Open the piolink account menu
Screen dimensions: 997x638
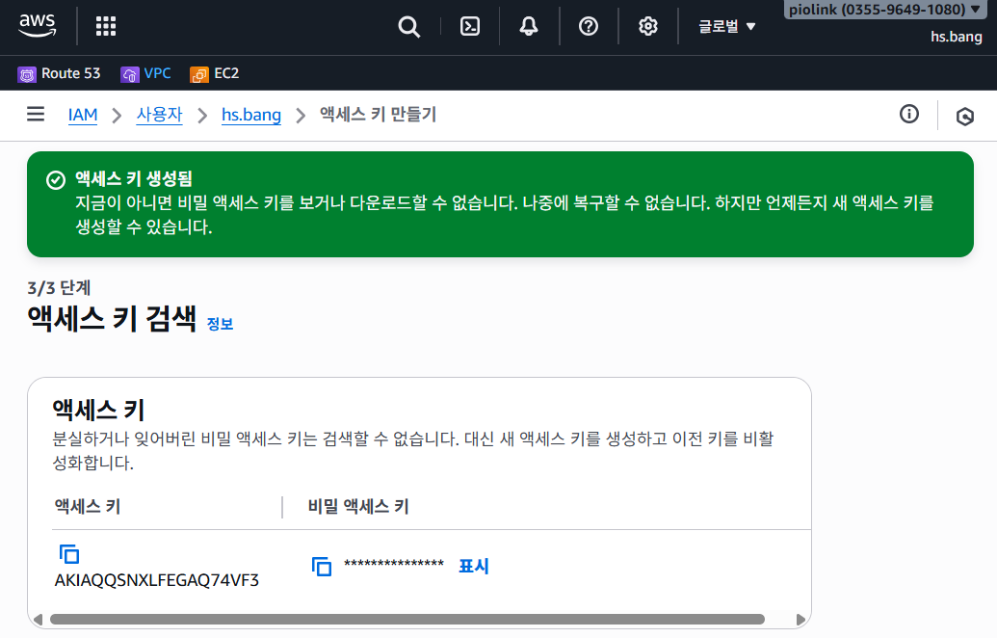click(x=885, y=10)
